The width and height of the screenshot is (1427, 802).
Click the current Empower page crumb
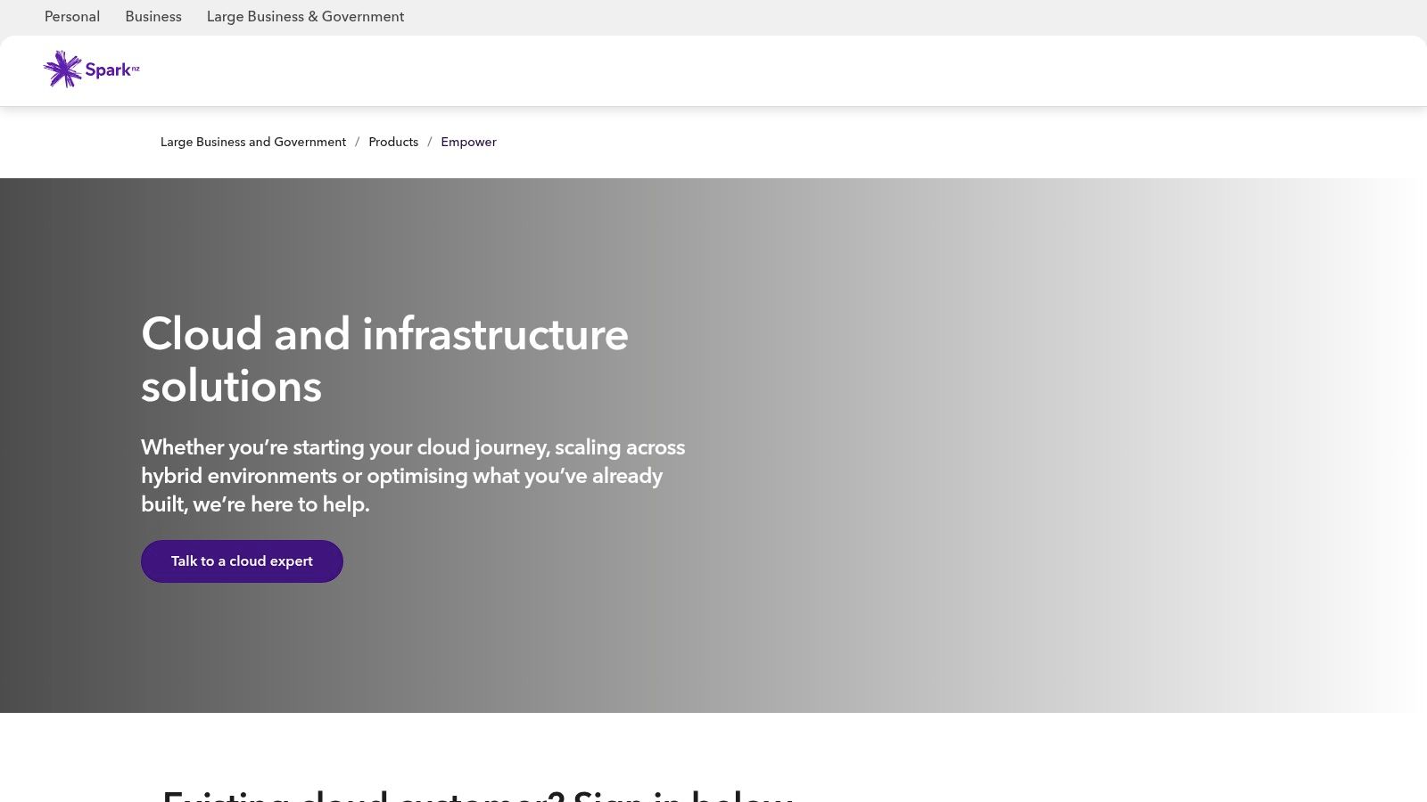pos(468,142)
